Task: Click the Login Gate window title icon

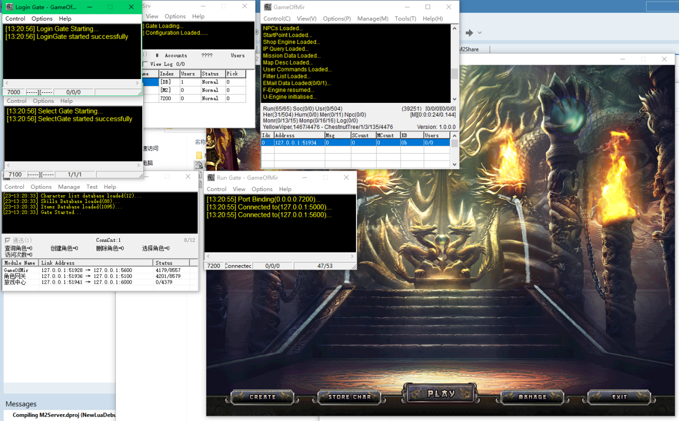Action: [8, 7]
